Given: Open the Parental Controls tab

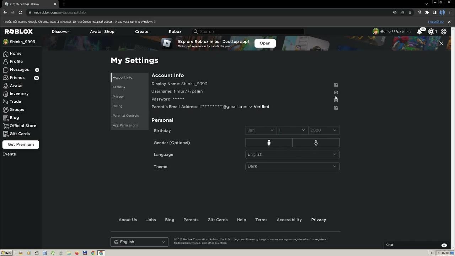Looking at the screenshot, I should (x=129, y=116).
